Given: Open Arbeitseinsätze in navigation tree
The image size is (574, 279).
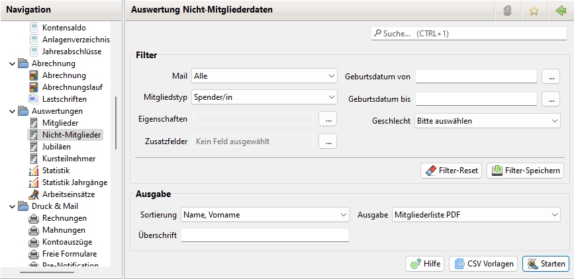Looking at the screenshot, I should click(x=68, y=194).
